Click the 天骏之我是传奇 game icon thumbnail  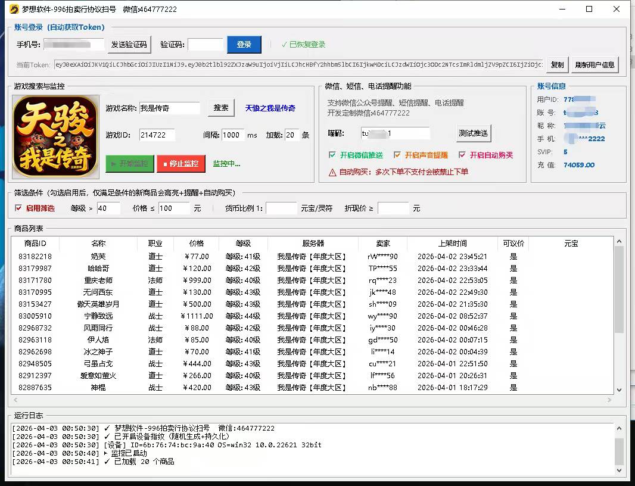[56, 136]
